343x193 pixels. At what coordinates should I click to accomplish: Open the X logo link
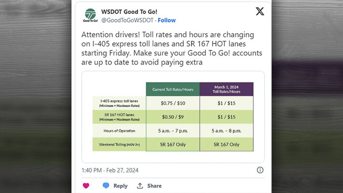(260, 12)
